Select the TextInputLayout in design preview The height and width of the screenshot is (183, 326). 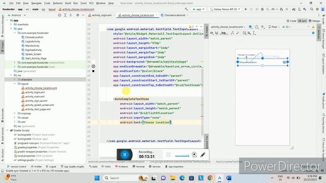pos(262,62)
